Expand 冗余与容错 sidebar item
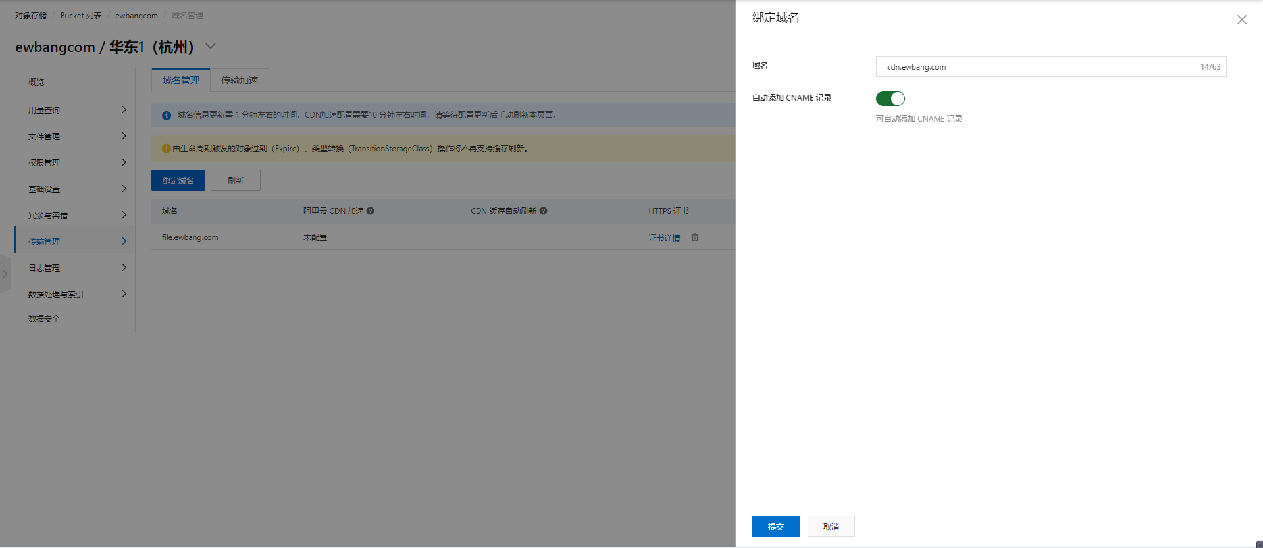 coord(74,215)
